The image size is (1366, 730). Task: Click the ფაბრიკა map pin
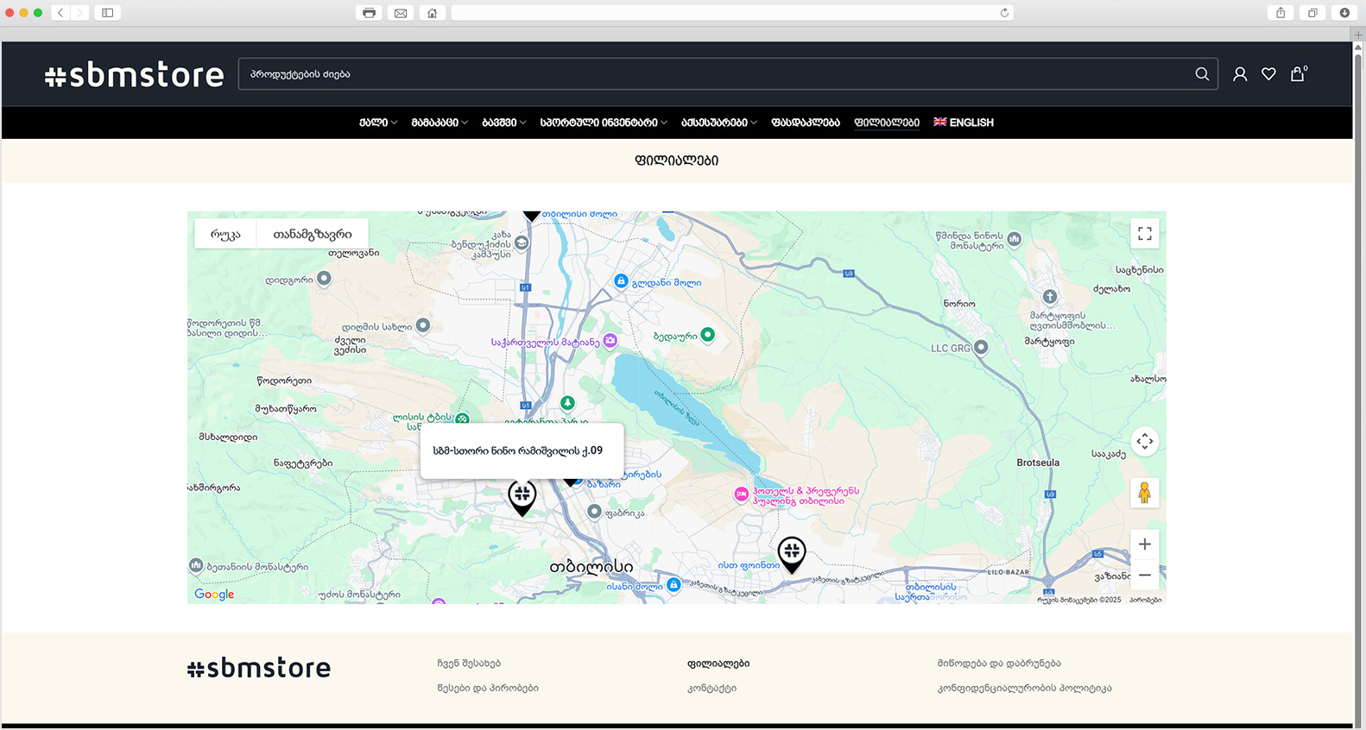[594, 512]
